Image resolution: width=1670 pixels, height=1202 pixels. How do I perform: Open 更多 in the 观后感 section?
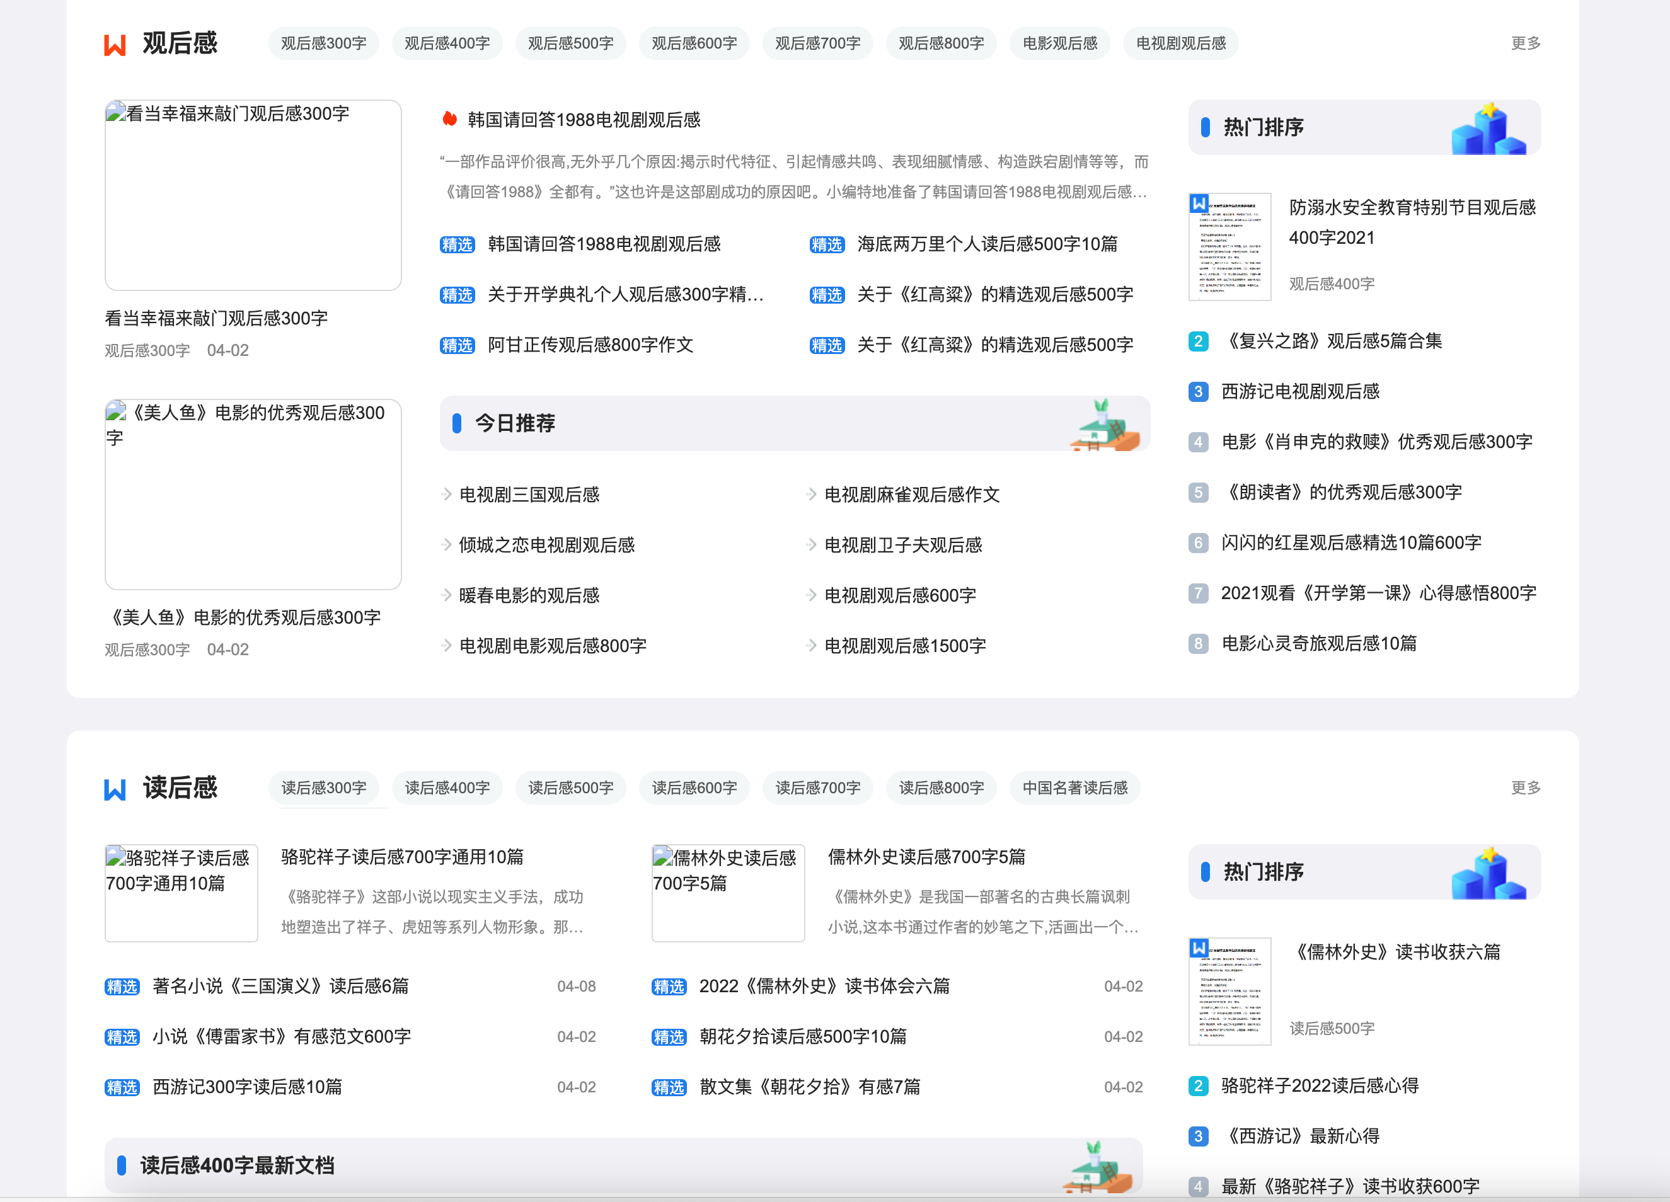(x=1525, y=43)
